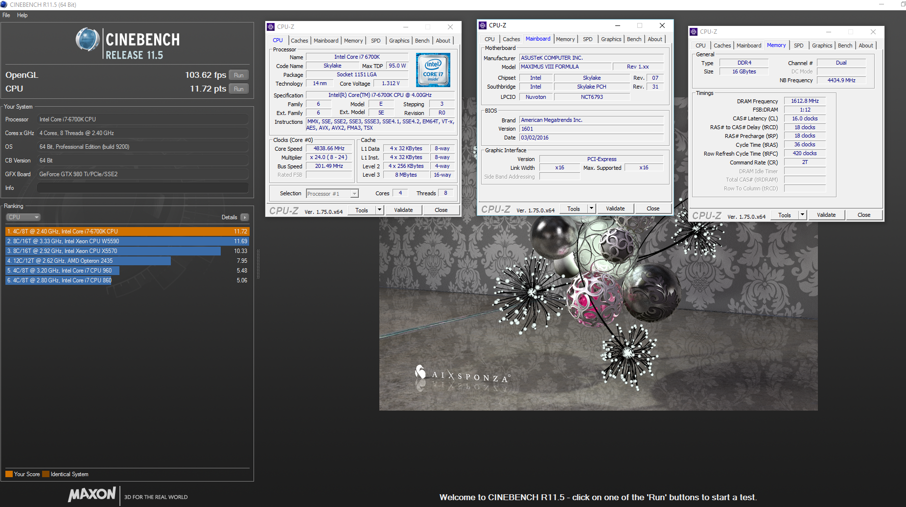Close the Memory CPU-Z window with the X
This screenshot has height=507, width=906.
click(x=873, y=32)
